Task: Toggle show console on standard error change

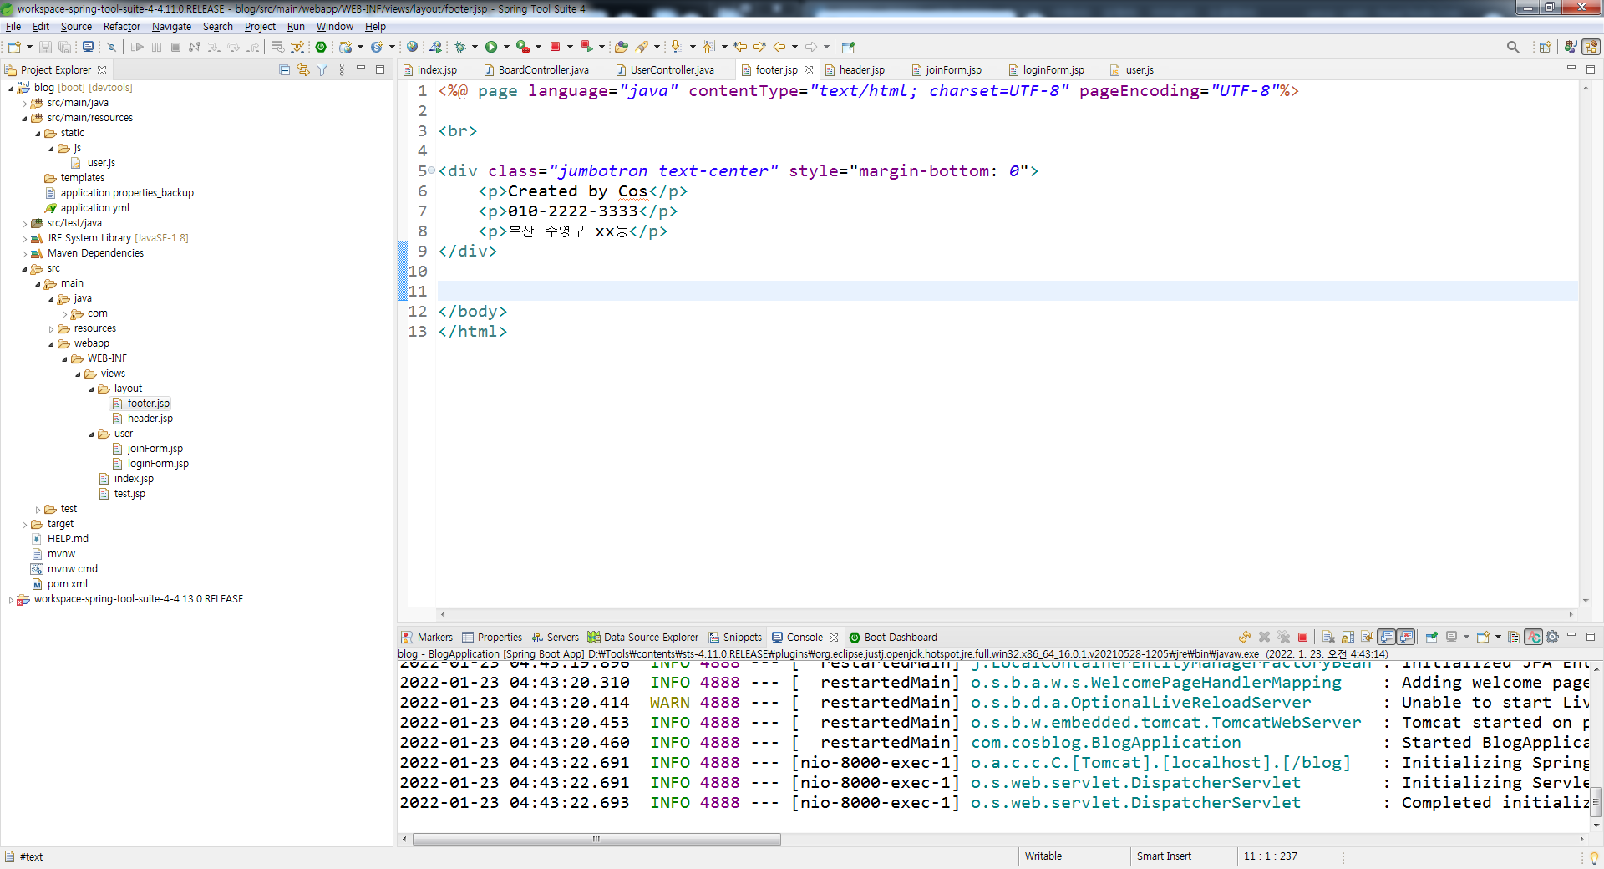Action: click(1406, 637)
